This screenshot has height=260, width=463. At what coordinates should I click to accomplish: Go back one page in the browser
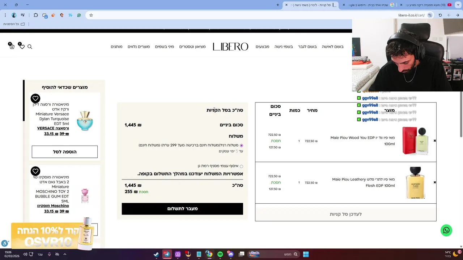click(x=458, y=15)
